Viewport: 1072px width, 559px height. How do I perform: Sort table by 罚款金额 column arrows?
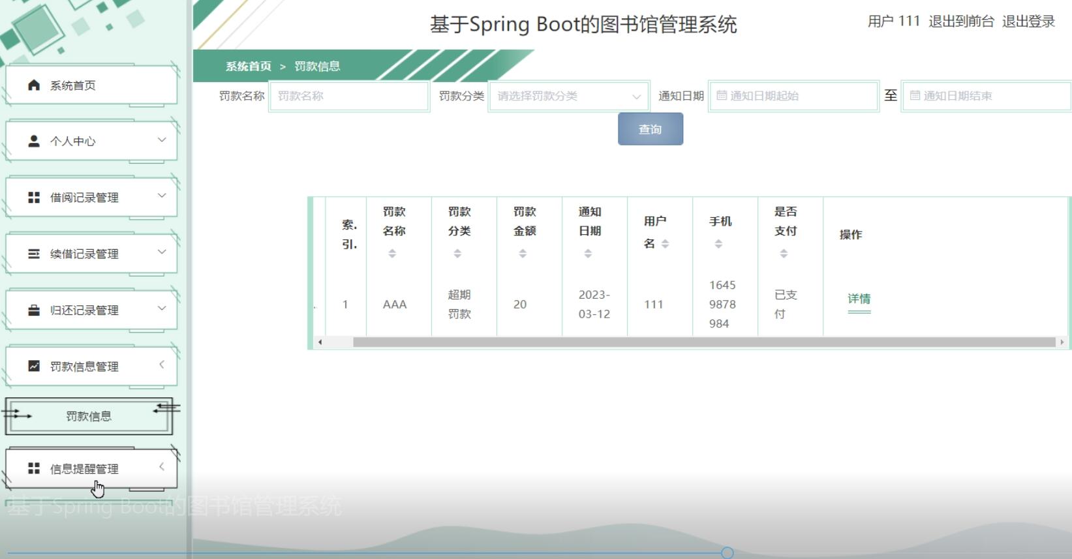523,254
